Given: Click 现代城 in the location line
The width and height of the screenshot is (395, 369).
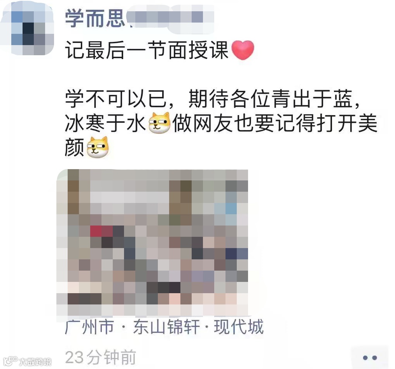Looking at the screenshot, I should (239, 327).
